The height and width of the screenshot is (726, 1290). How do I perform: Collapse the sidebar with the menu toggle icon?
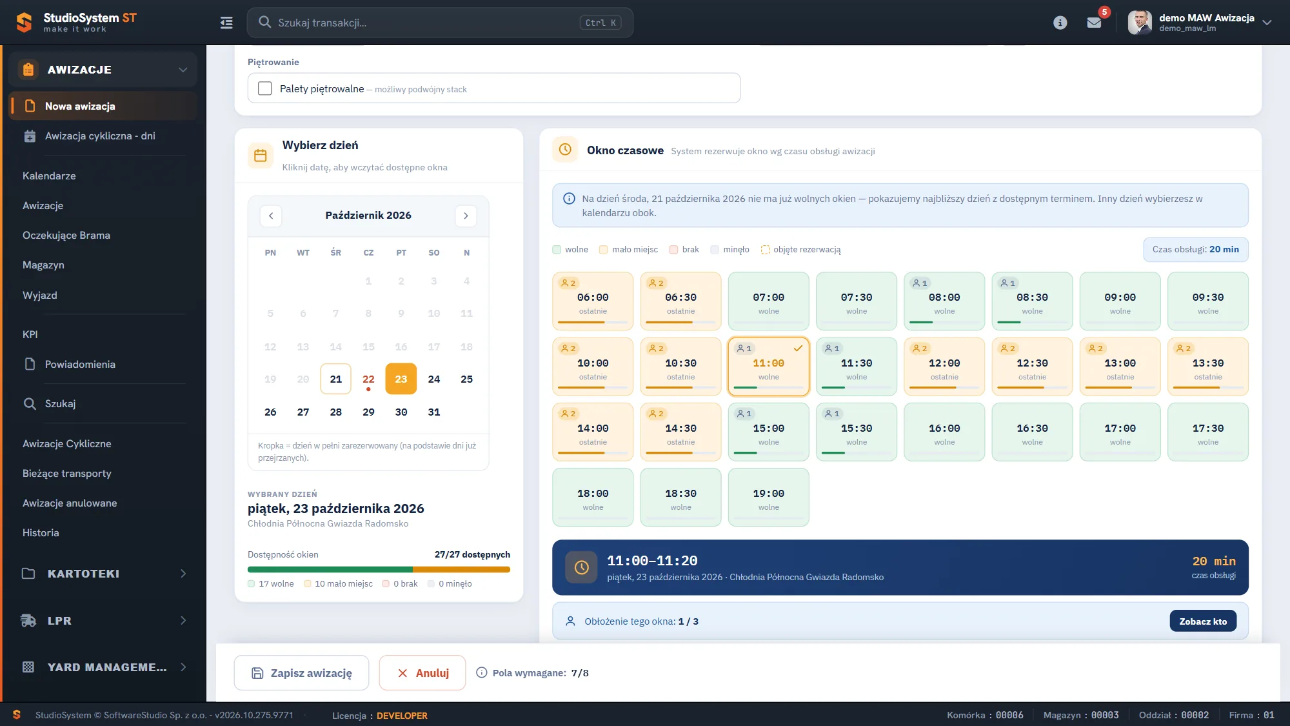(x=226, y=23)
